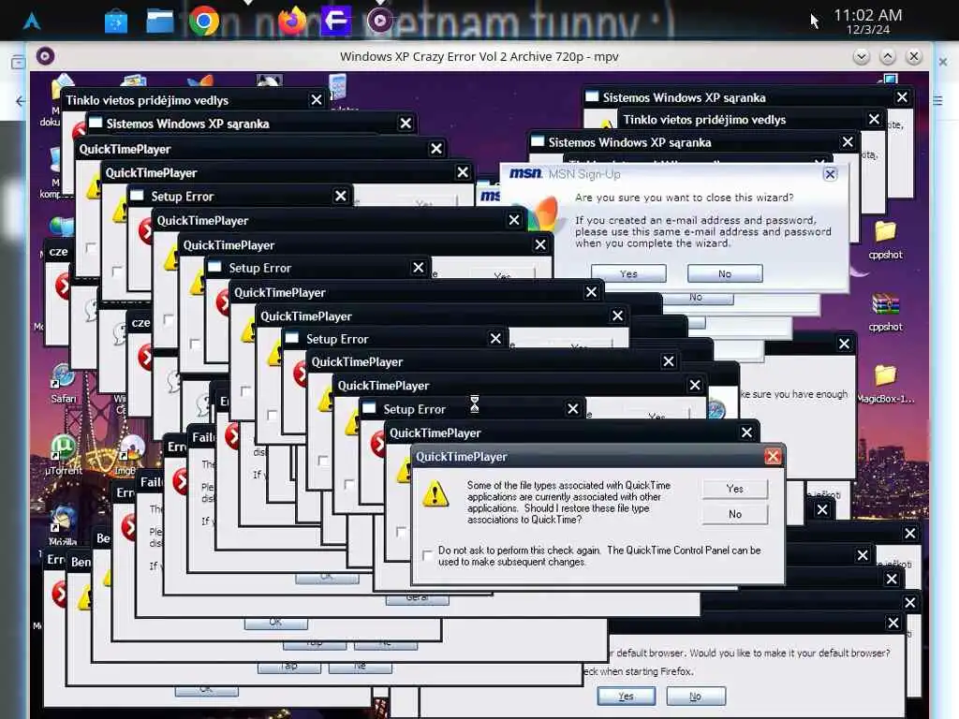Image resolution: width=959 pixels, height=719 pixels.
Task: Open Firefox from the top panel
Action: click(292, 21)
